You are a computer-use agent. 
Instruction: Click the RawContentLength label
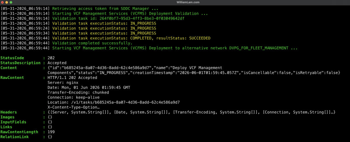19,132
